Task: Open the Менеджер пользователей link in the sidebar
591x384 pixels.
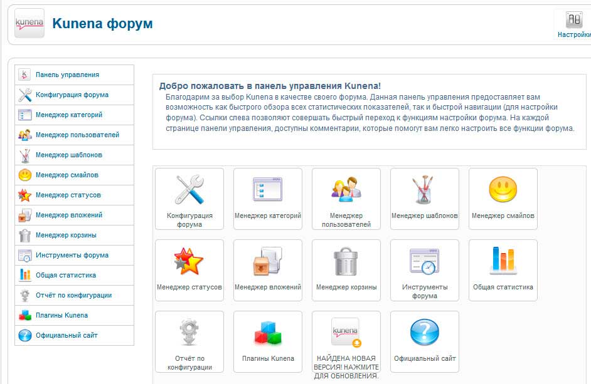Action: pyautogui.click(x=77, y=135)
